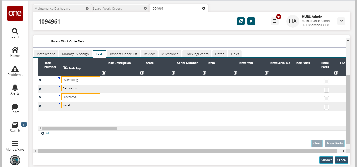Toggle Issue Parts checkbox for Calibration row
357x167 pixels.
coord(326,90)
